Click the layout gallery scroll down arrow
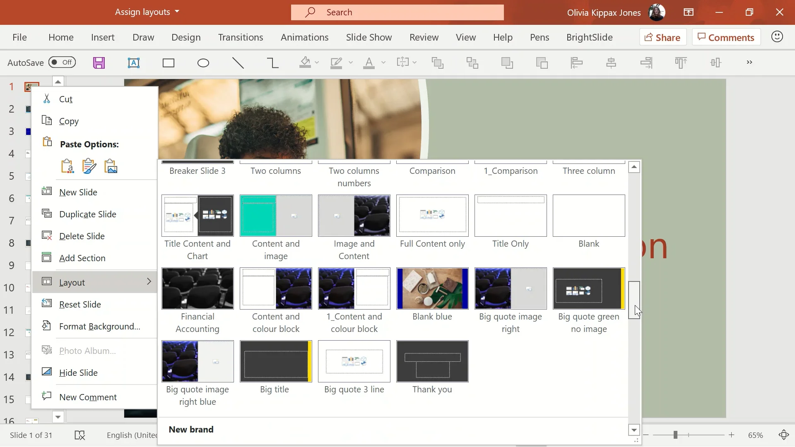The image size is (795, 447). click(x=634, y=430)
